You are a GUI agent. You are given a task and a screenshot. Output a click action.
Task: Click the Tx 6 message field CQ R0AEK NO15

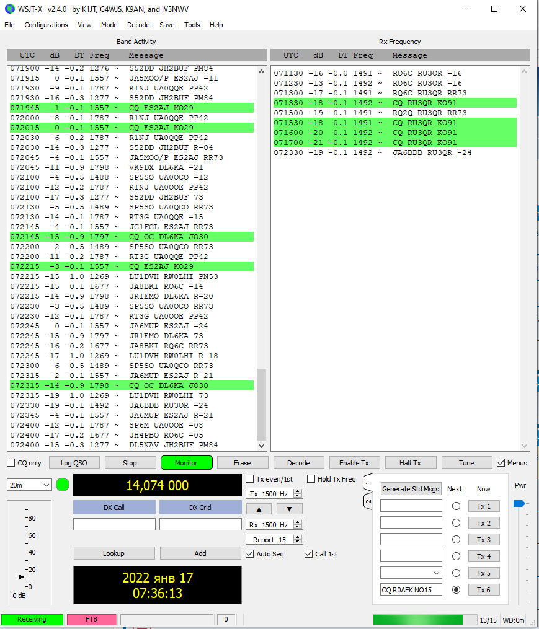tap(411, 590)
